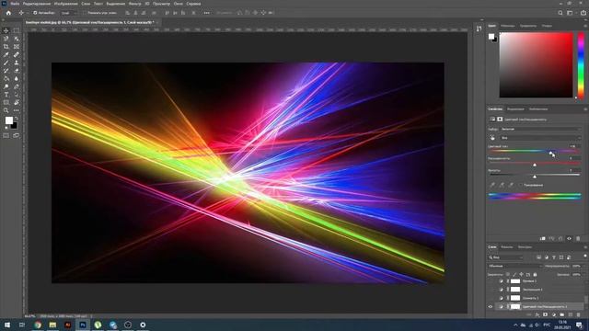
Task: Toggle the Автовыбор checkbox
Action: [35, 13]
